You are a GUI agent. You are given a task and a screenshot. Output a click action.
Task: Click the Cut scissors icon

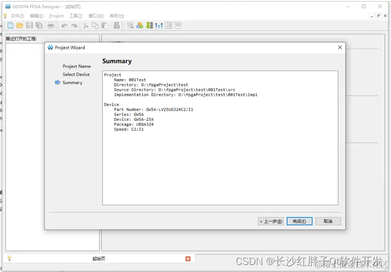86,25
